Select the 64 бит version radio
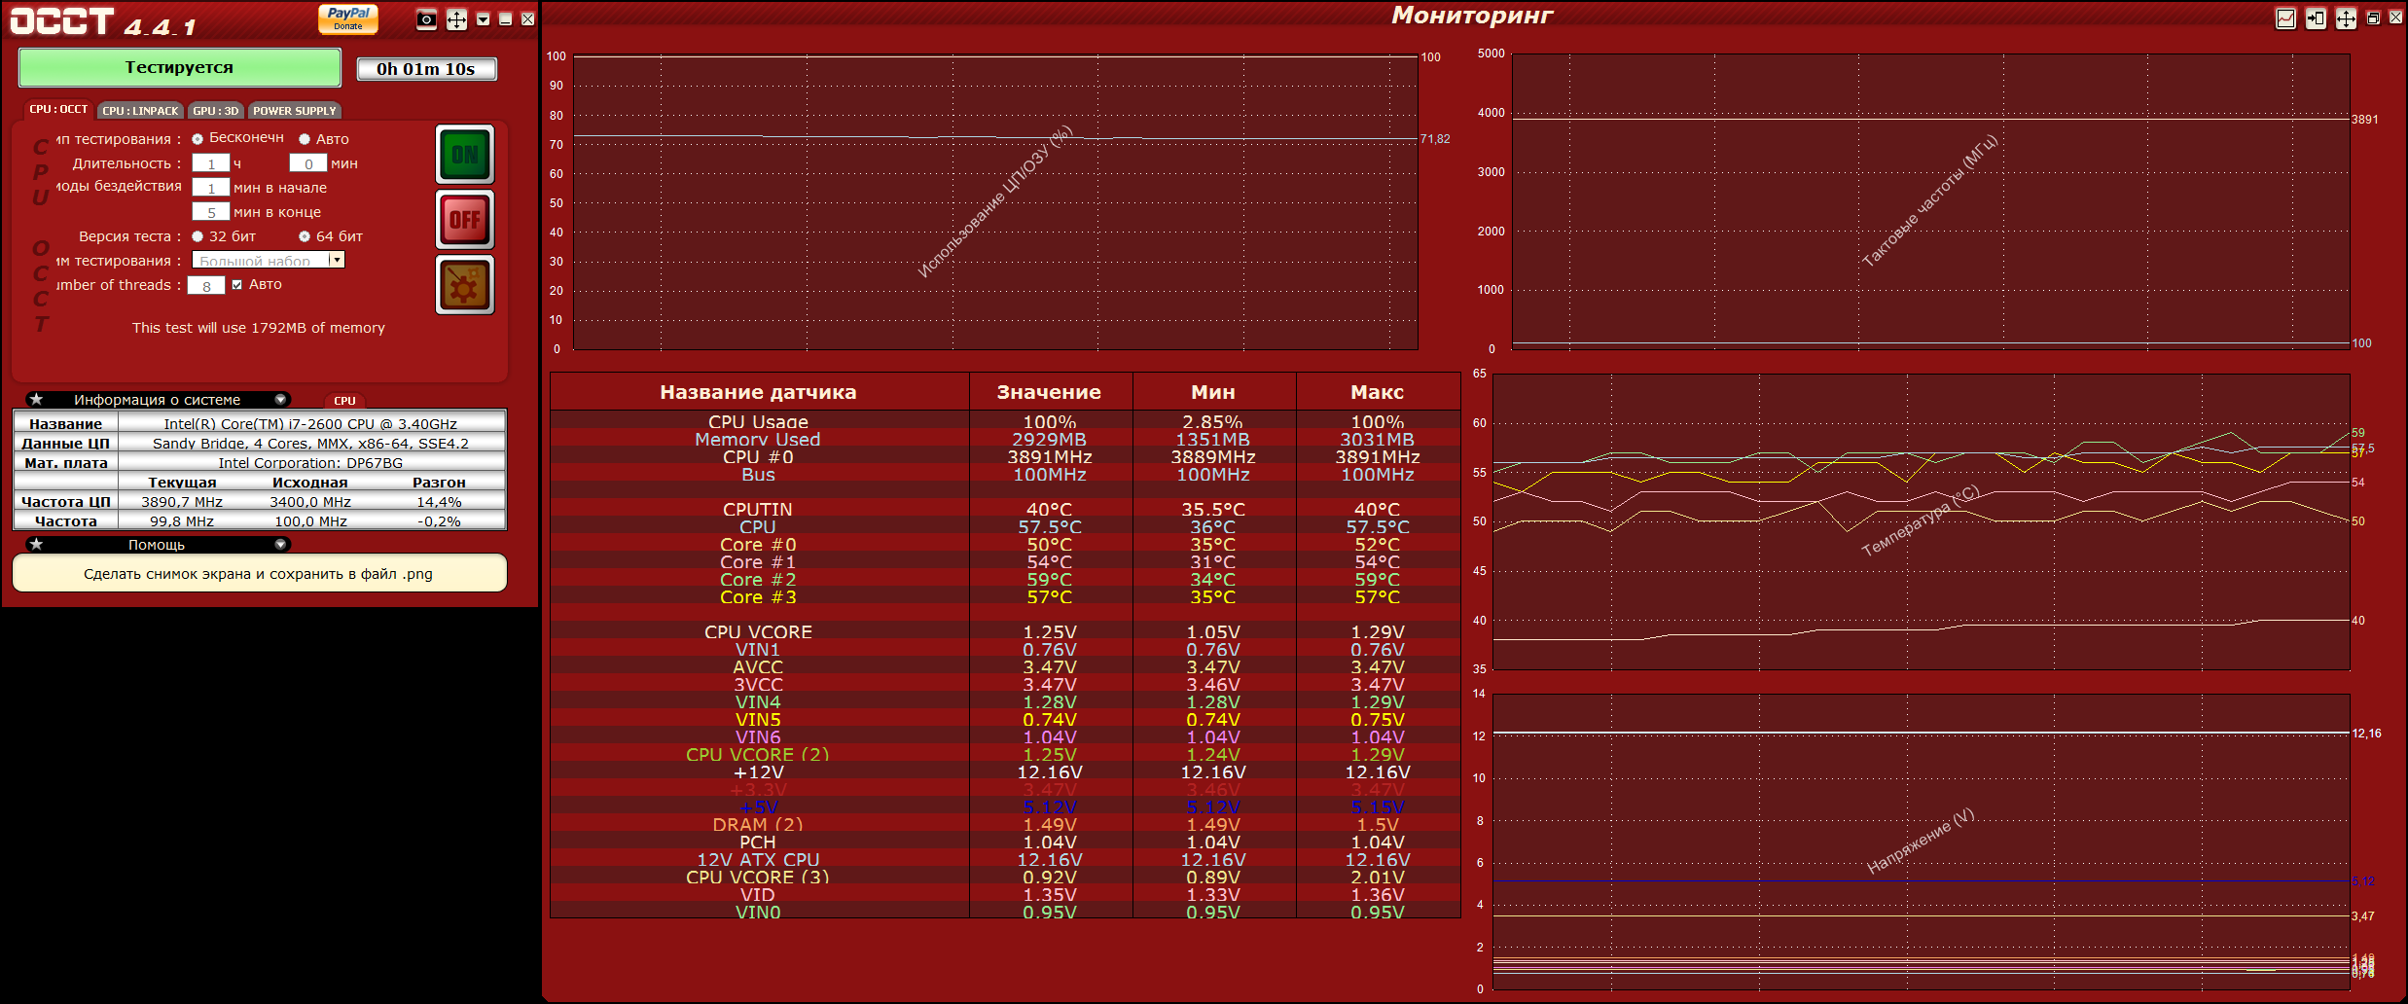The height and width of the screenshot is (1004, 2408). [x=305, y=236]
